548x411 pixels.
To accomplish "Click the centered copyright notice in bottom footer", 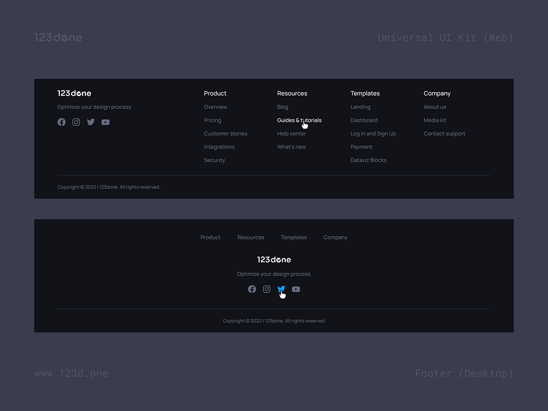I will coord(274,321).
